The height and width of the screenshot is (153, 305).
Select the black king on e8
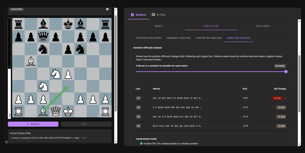coord(68,24)
